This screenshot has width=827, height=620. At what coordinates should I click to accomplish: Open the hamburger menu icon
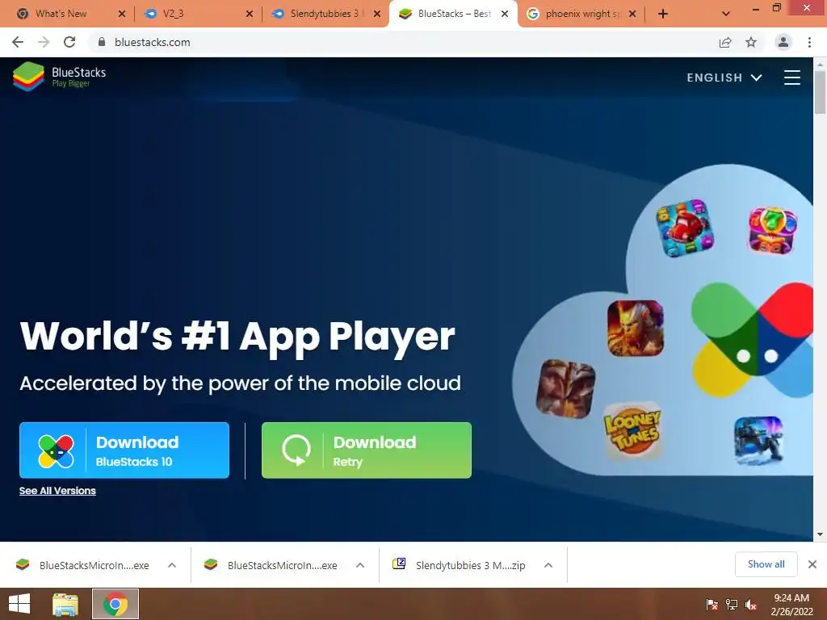pyautogui.click(x=791, y=77)
